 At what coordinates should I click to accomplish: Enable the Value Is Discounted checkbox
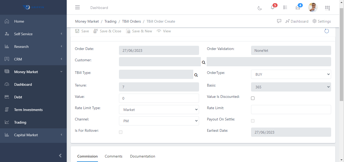pos(253,98)
